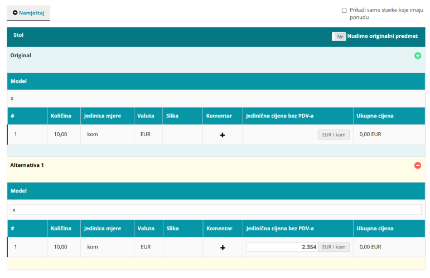430x278 pixels.
Task: Click the Model text field in Alternativa 1
Action: (216, 210)
